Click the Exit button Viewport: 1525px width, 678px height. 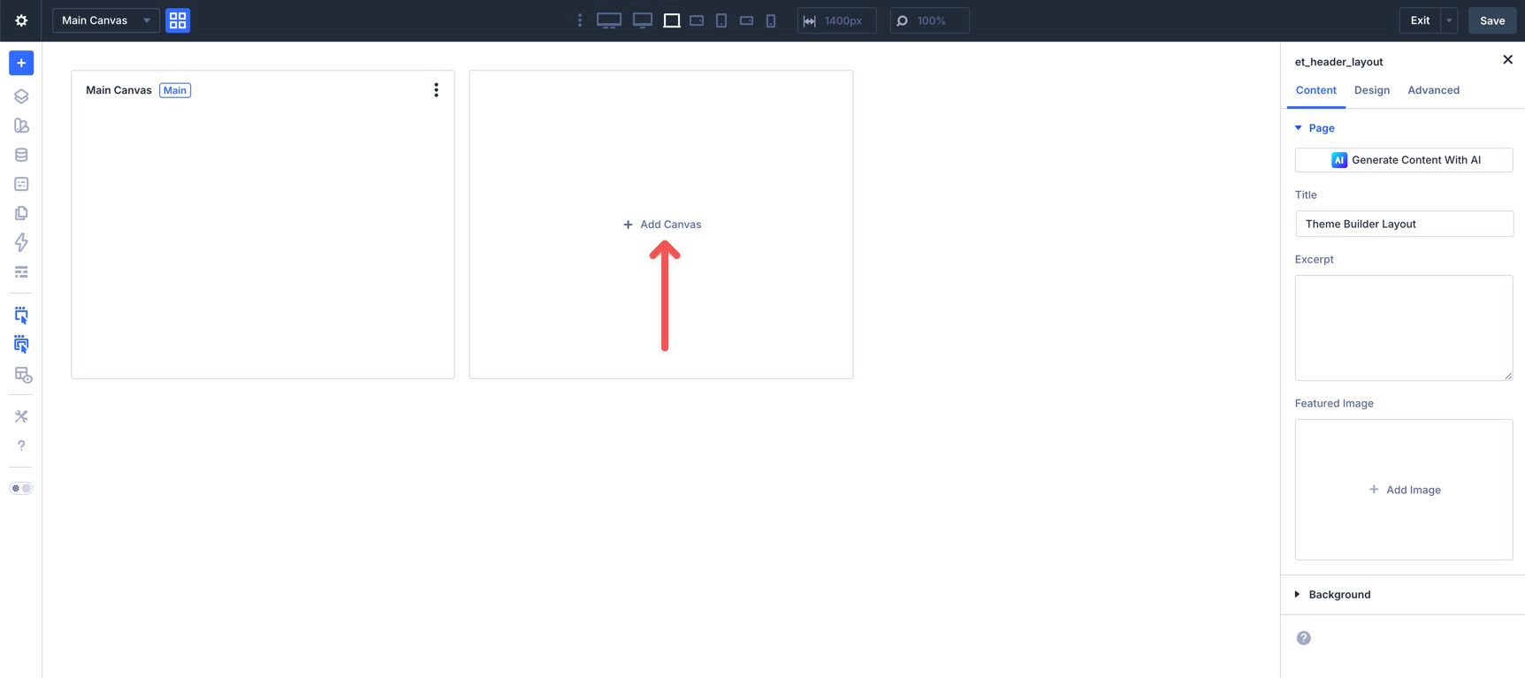coord(1420,20)
